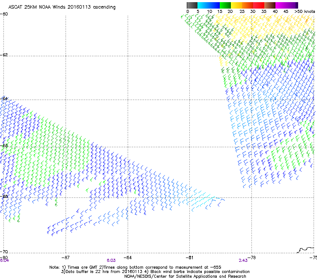
Task: Click the coastline outline near -70 latitude
Action: click(x=305, y=250)
